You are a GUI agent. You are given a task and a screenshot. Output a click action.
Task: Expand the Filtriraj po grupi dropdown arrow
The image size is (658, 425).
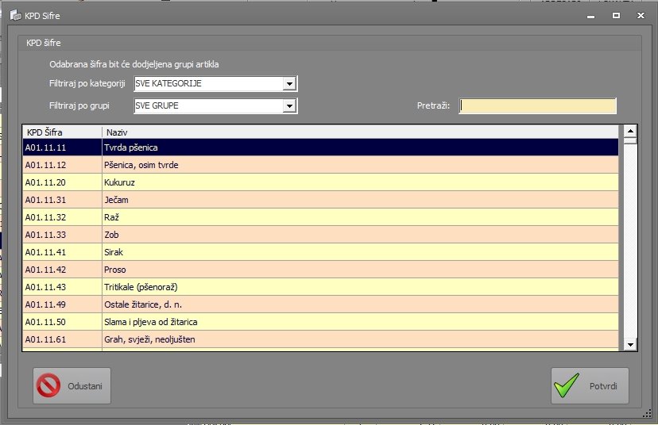click(289, 105)
